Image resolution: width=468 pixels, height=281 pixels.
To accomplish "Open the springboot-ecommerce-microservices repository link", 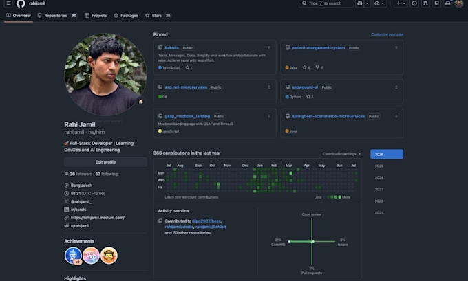I will (x=328, y=117).
